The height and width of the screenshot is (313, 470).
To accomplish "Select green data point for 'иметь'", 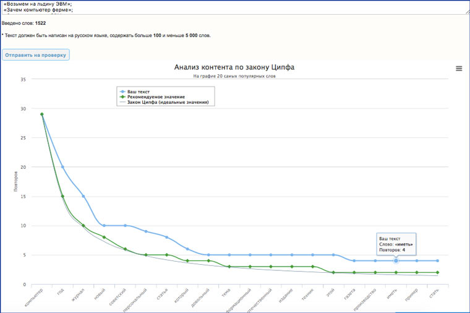I will click(x=396, y=273).
